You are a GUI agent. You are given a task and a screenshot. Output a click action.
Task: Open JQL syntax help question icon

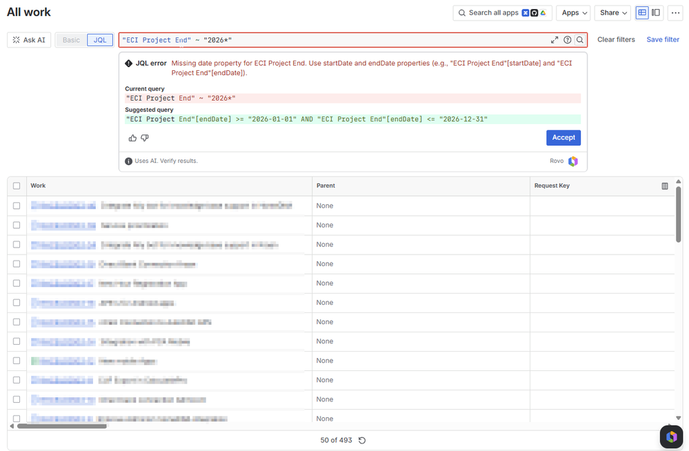(568, 40)
